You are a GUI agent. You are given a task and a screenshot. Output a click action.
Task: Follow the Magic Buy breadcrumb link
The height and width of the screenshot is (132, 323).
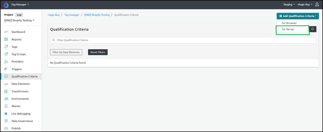(54, 15)
